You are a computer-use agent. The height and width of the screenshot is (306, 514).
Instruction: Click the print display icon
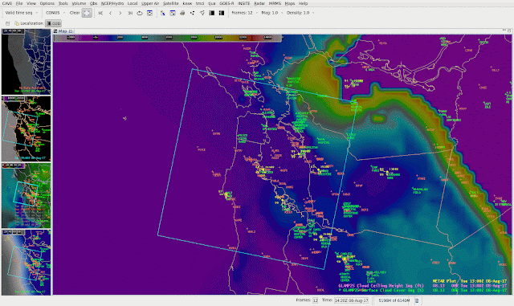click(182, 13)
